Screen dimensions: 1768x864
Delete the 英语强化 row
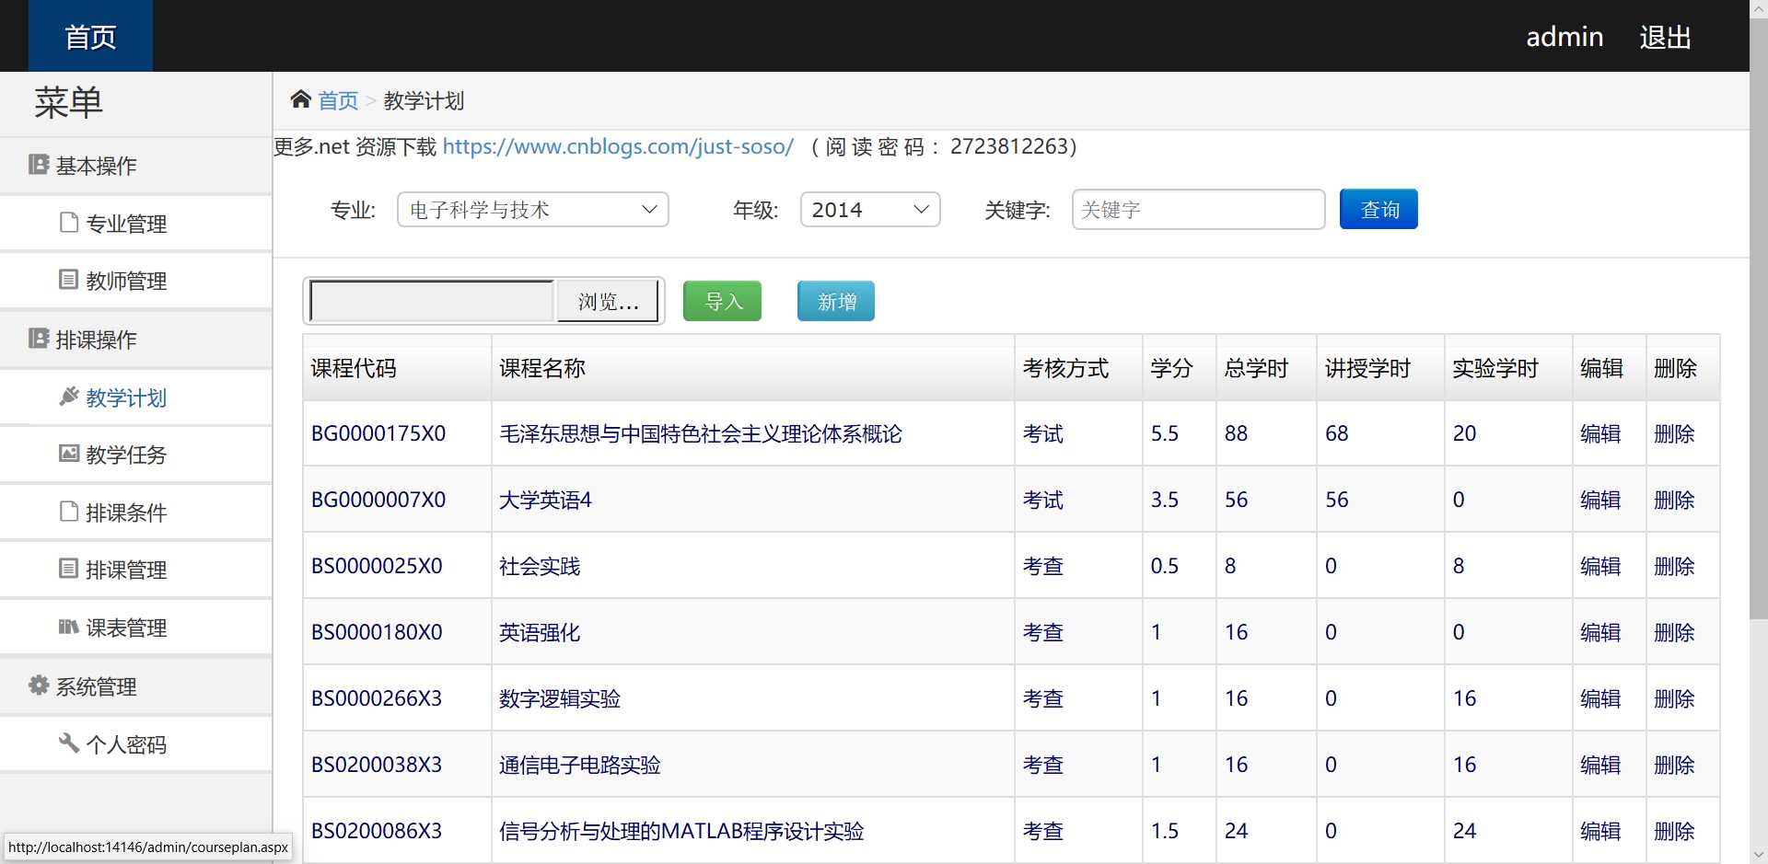1674,632
